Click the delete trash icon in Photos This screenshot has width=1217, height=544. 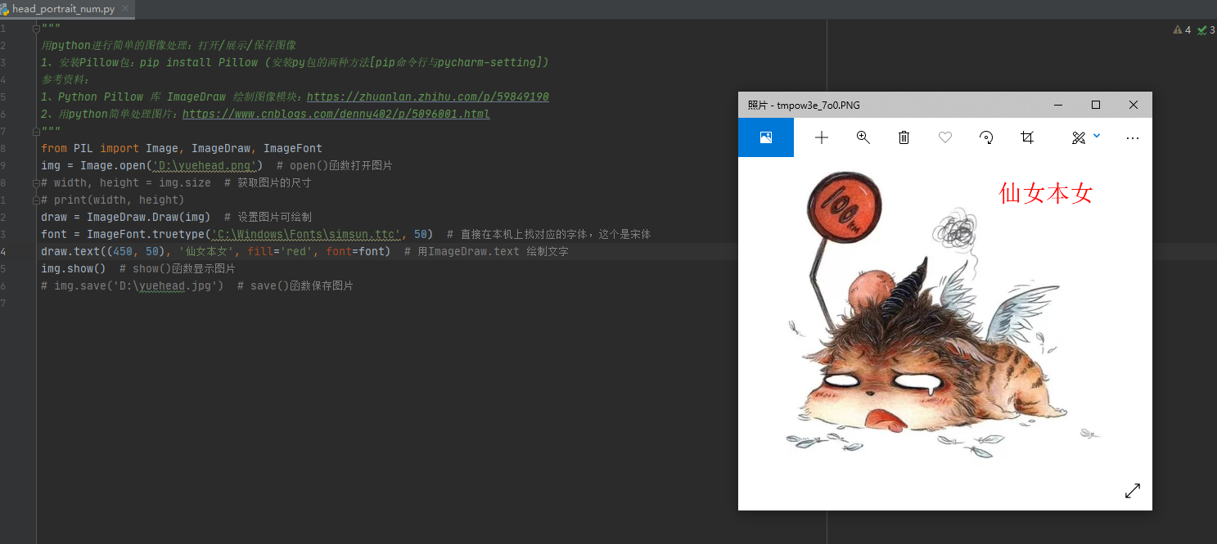point(904,137)
